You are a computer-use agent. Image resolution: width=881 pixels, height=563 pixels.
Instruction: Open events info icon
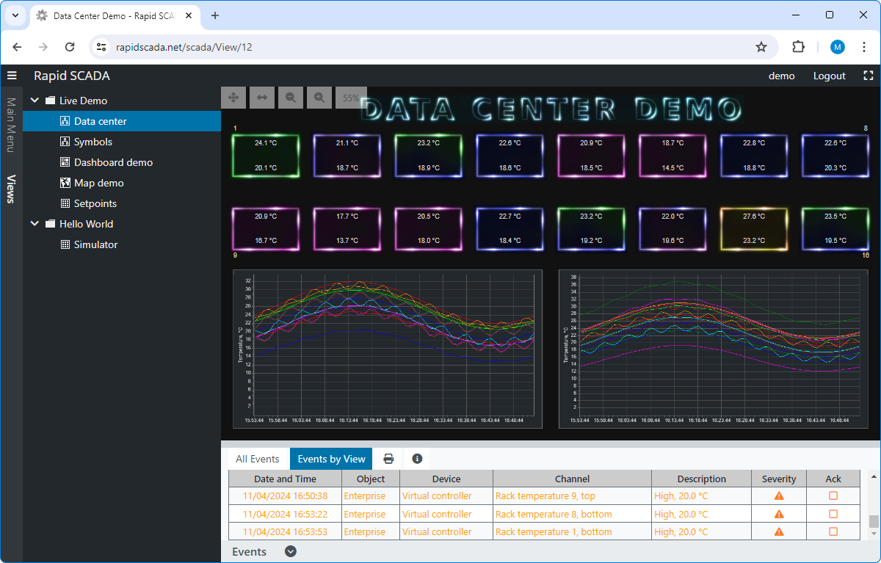point(417,459)
